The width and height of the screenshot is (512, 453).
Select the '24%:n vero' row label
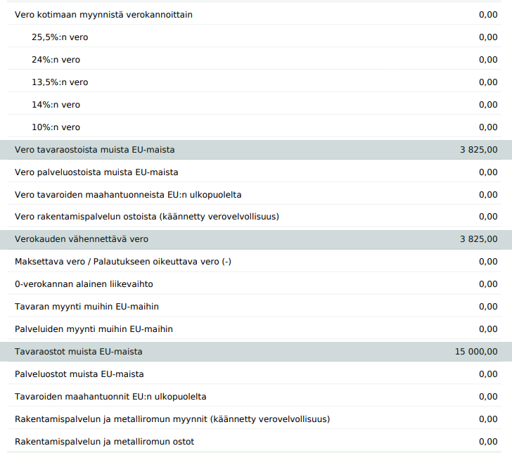click(x=56, y=60)
